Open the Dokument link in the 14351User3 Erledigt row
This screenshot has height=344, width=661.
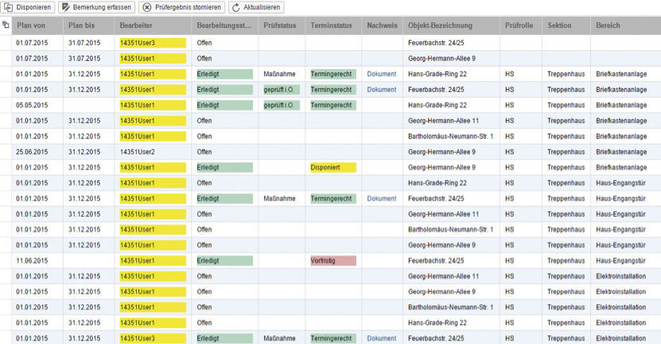coord(381,338)
